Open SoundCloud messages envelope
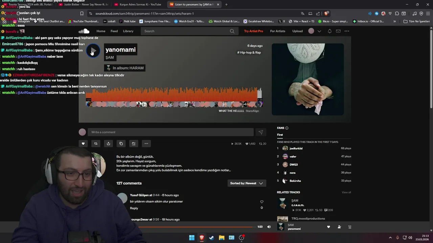Viewport: 433px width, 243px height. 338,31
